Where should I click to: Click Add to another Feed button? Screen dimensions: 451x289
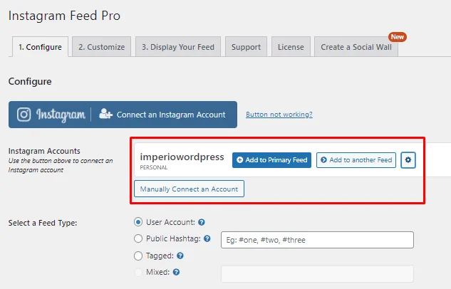coord(356,160)
